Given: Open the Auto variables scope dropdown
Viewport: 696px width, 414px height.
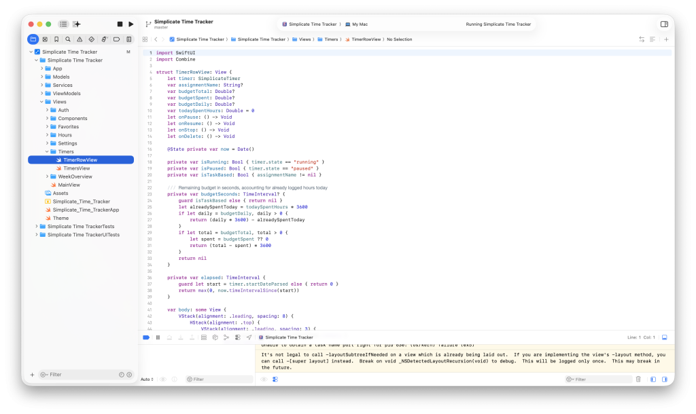Looking at the screenshot, I should pos(147,379).
